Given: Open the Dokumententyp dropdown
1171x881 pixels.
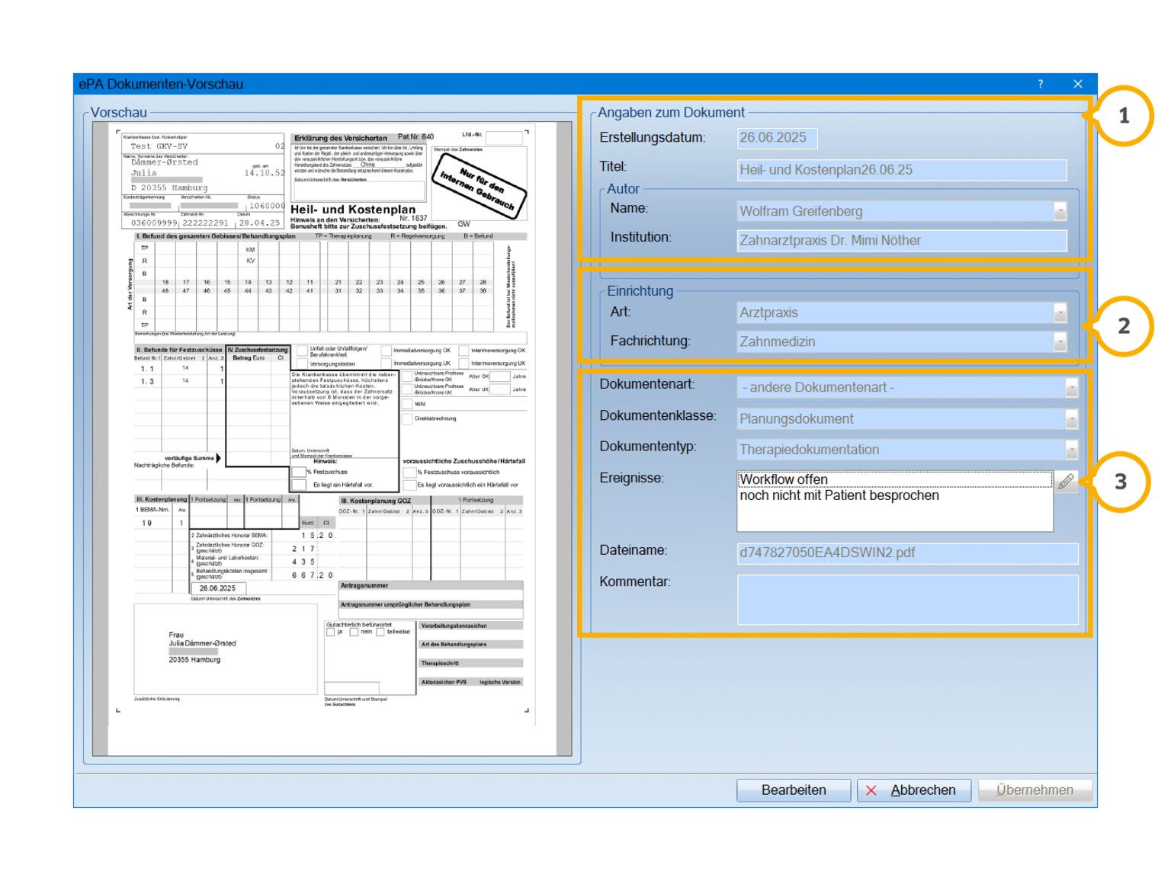Looking at the screenshot, I should click(1071, 450).
